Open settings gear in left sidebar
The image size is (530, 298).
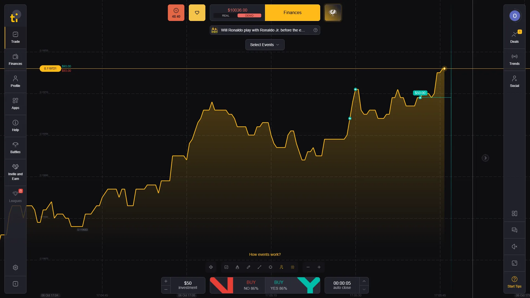15,267
